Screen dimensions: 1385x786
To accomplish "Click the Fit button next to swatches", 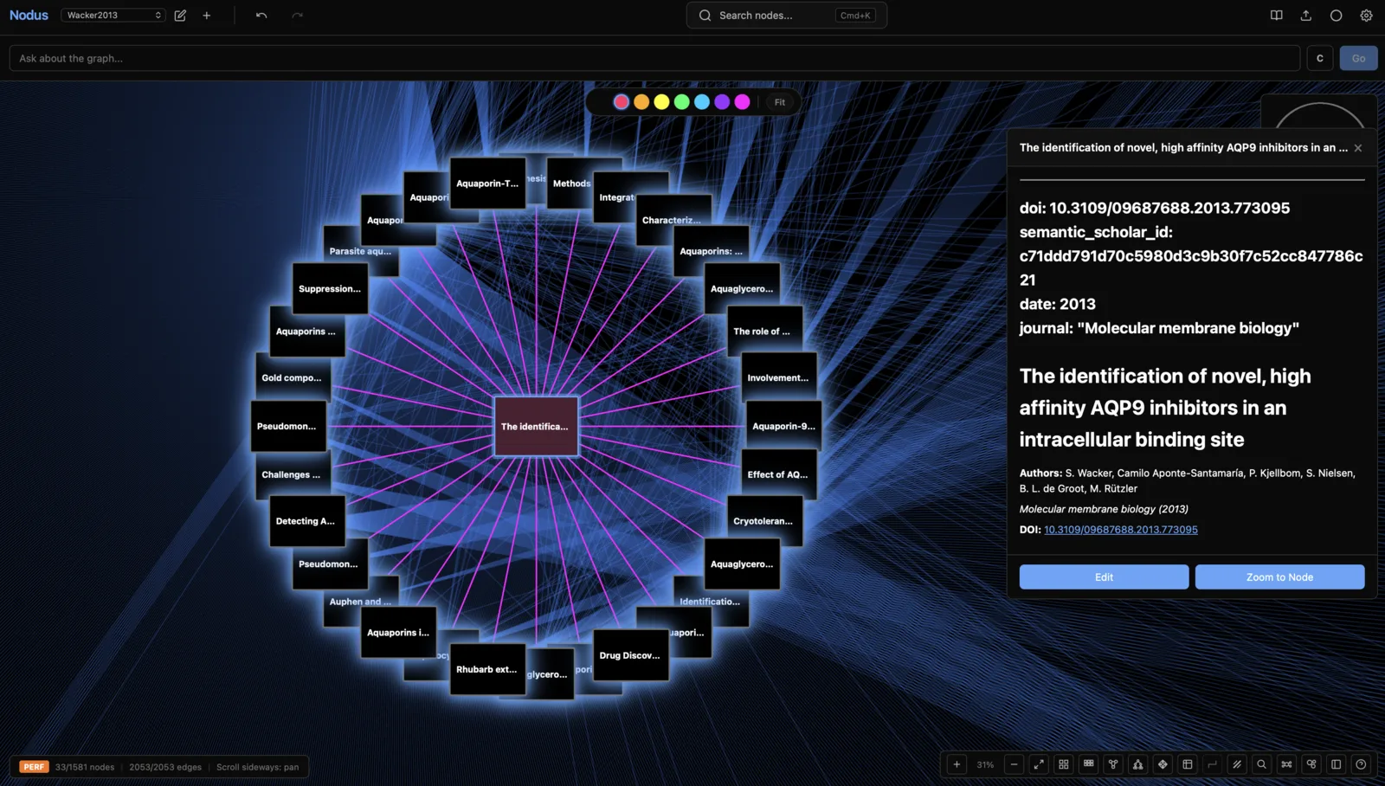I will pyautogui.click(x=780, y=102).
